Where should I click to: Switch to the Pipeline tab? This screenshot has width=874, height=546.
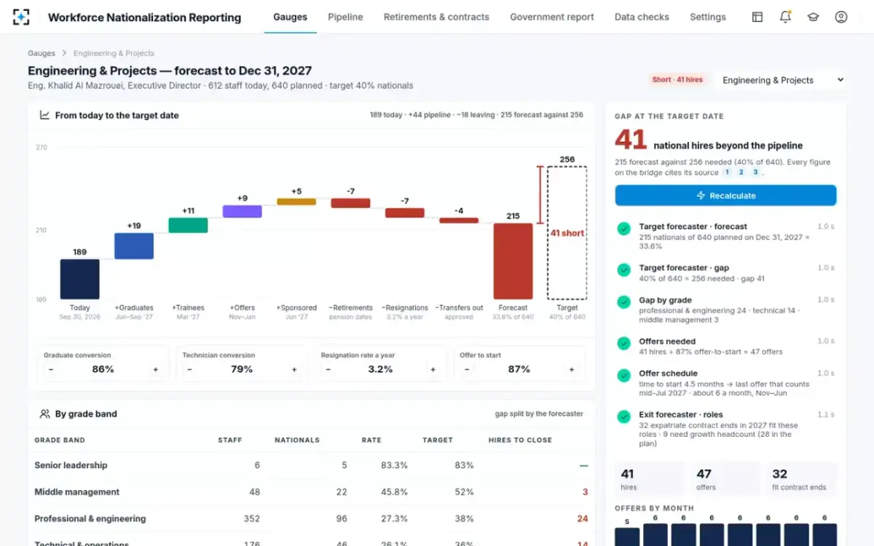point(345,17)
